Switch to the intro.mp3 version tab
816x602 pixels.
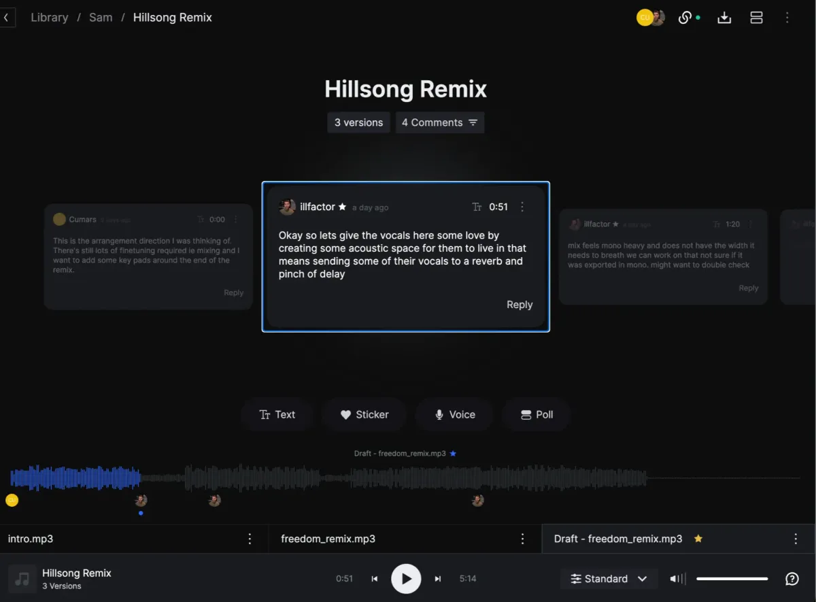tap(134, 539)
